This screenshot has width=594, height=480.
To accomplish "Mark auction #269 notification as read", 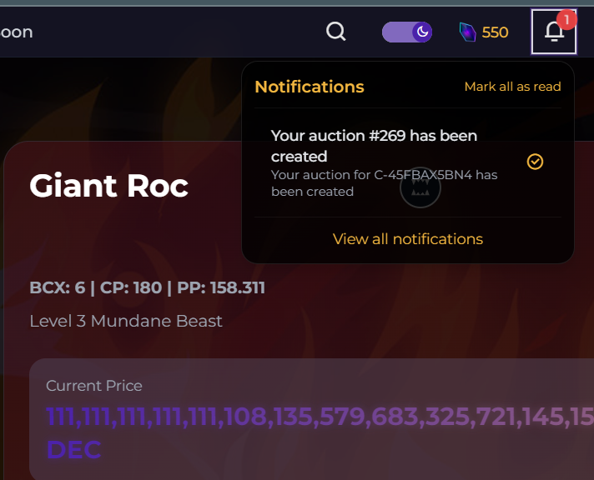I will coord(535,162).
